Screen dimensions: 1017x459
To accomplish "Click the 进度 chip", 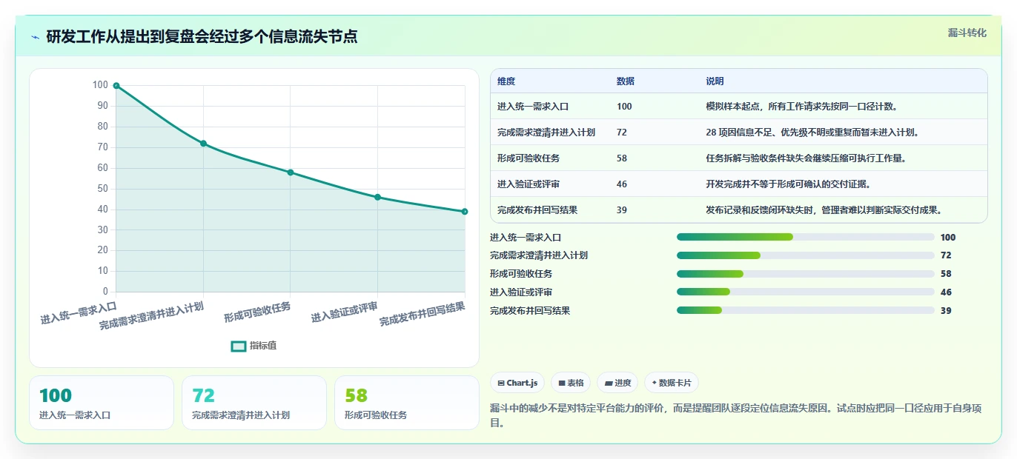I will pyautogui.click(x=617, y=383).
